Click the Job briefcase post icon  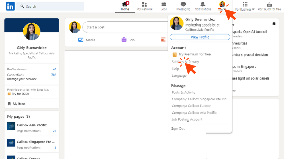(124, 40)
